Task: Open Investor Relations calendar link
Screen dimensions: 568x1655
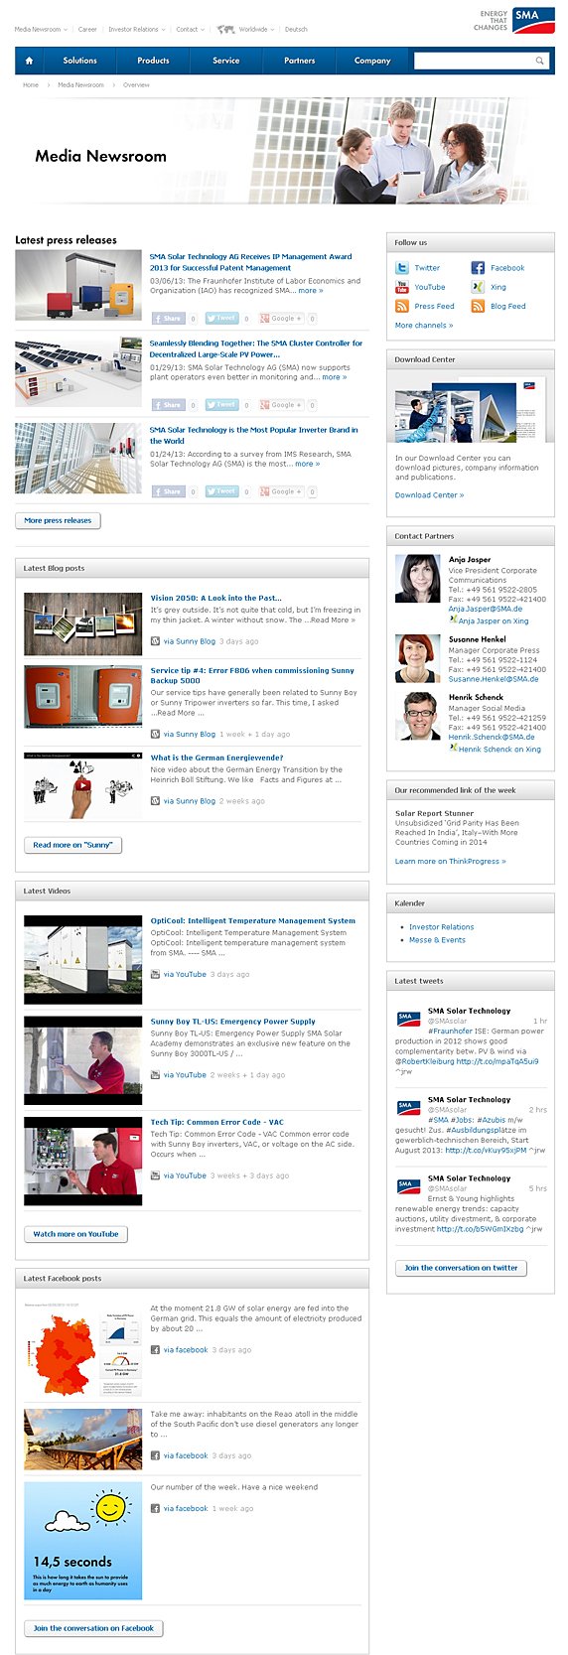Action: 441,927
